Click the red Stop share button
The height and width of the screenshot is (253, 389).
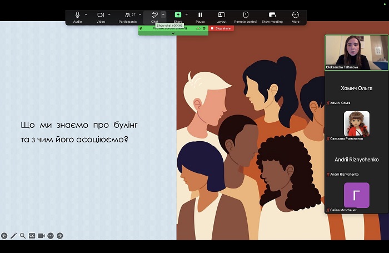[221, 28]
